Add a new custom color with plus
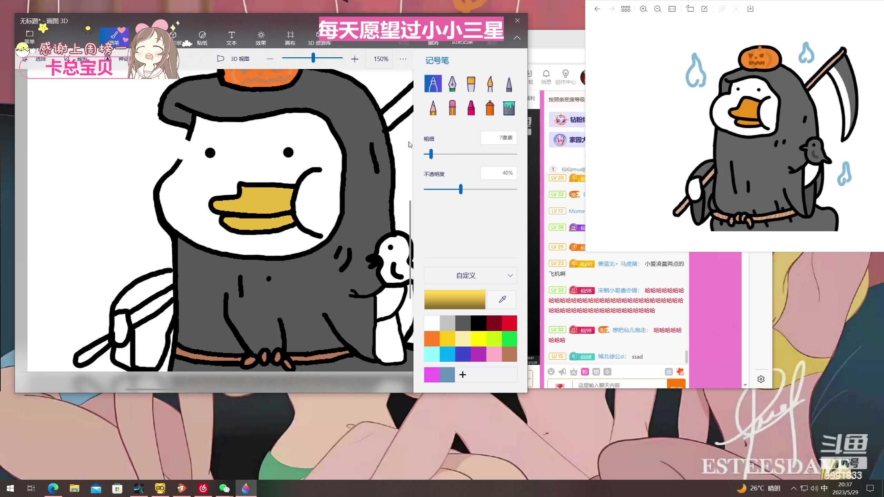Viewport: 884px width, 497px height. (x=463, y=374)
